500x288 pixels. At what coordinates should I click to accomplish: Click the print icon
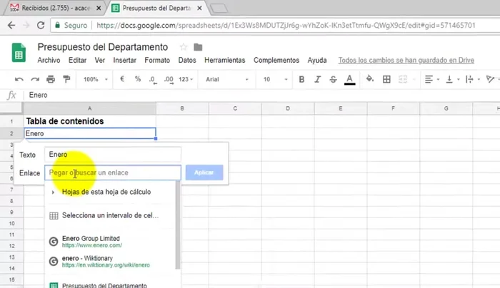[50, 79]
